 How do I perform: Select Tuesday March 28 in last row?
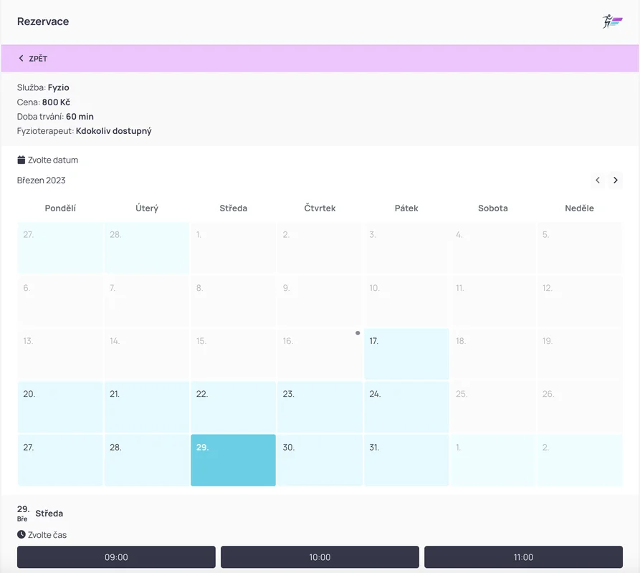tap(147, 460)
